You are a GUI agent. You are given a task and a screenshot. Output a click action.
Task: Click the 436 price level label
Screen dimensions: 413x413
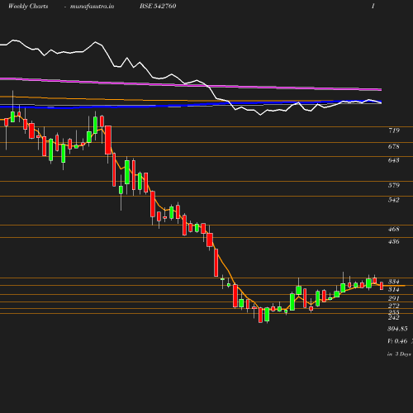click(x=394, y=241)
